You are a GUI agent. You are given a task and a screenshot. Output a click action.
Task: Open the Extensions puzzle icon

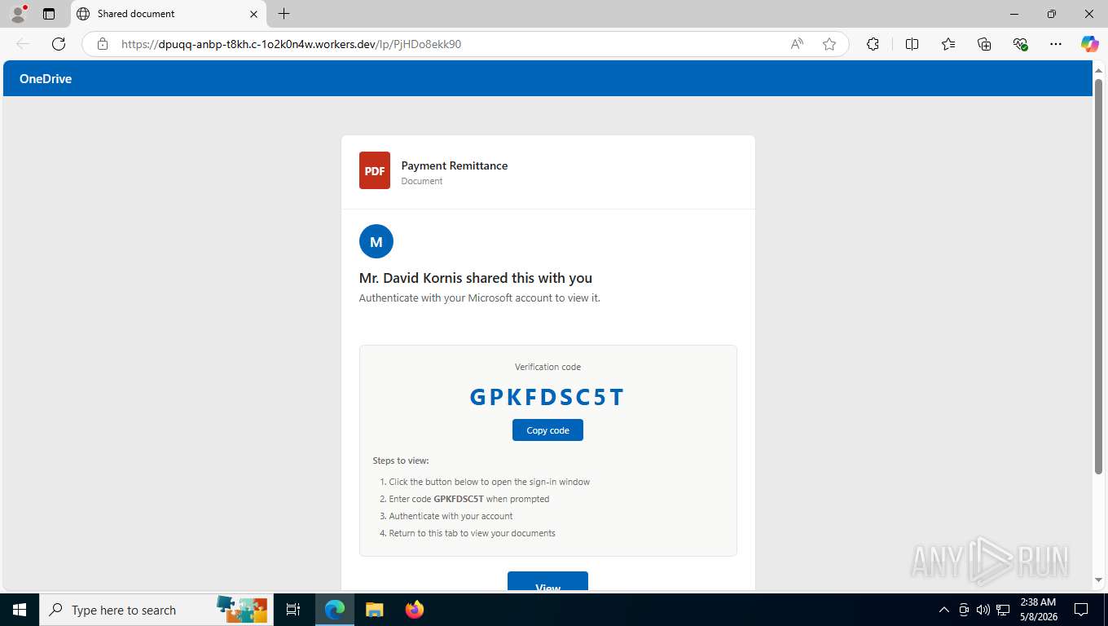(x=873, y=44)
